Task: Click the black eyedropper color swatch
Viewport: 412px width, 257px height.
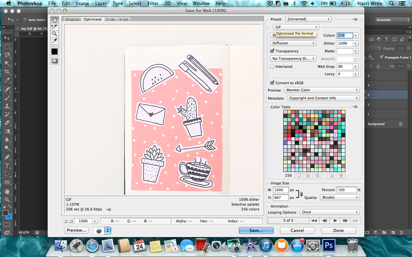Action: click(54, 51)
